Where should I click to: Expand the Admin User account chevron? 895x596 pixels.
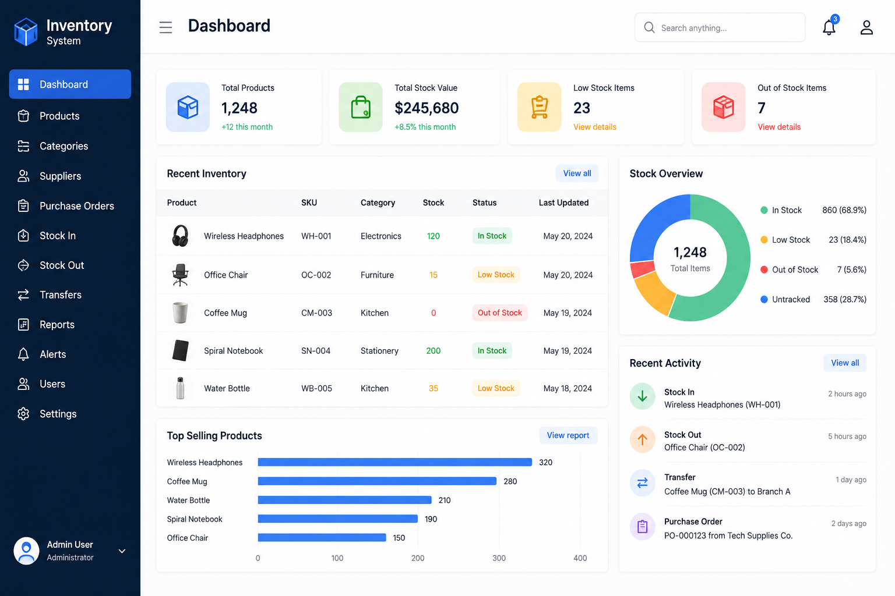click(122, 551)
